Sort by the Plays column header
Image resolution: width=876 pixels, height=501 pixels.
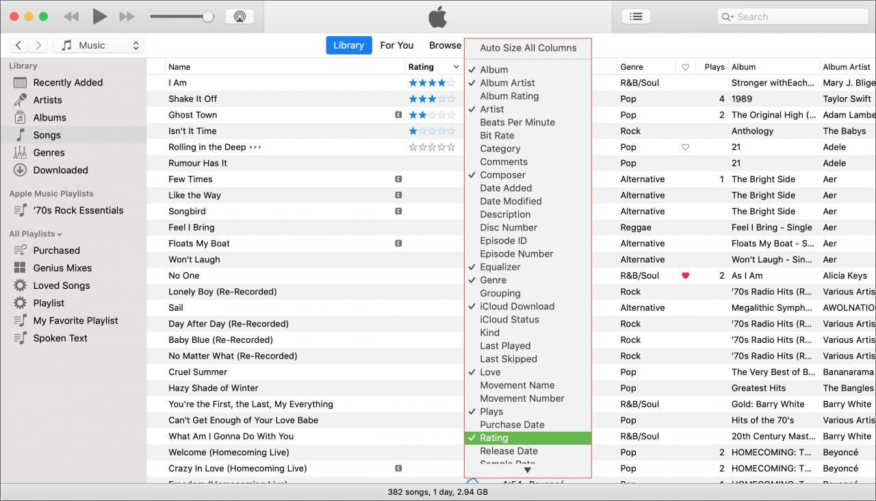tap(714, 67)
